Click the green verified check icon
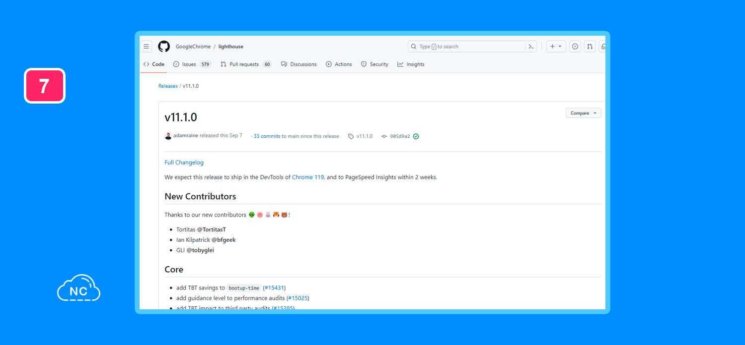This screenshot has height=345, width=745. click(416, 136)
